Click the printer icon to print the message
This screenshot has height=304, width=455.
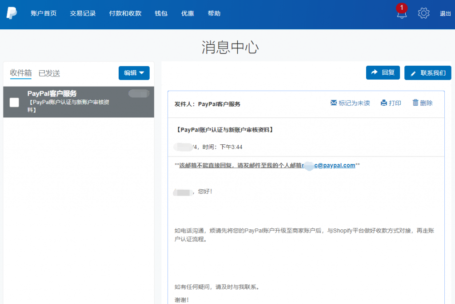coord(383,103)
